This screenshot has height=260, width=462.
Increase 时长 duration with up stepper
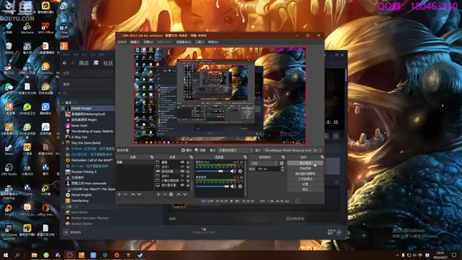(x=282, y=168)
